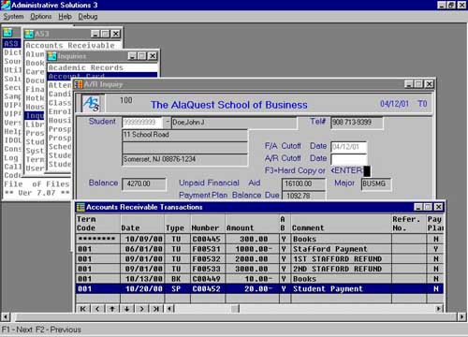Select the Student Payment transaction row
The height and width of the screenshot is (337, 468).
click(259, 289)
